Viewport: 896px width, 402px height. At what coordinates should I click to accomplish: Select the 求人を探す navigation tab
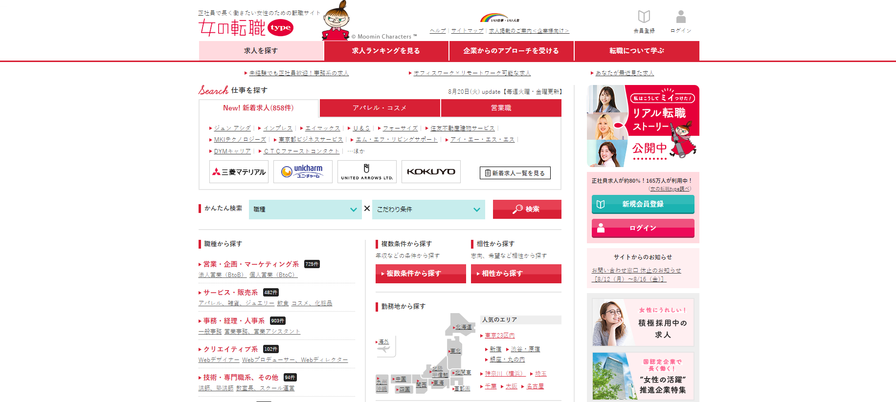tap(261, 51)
